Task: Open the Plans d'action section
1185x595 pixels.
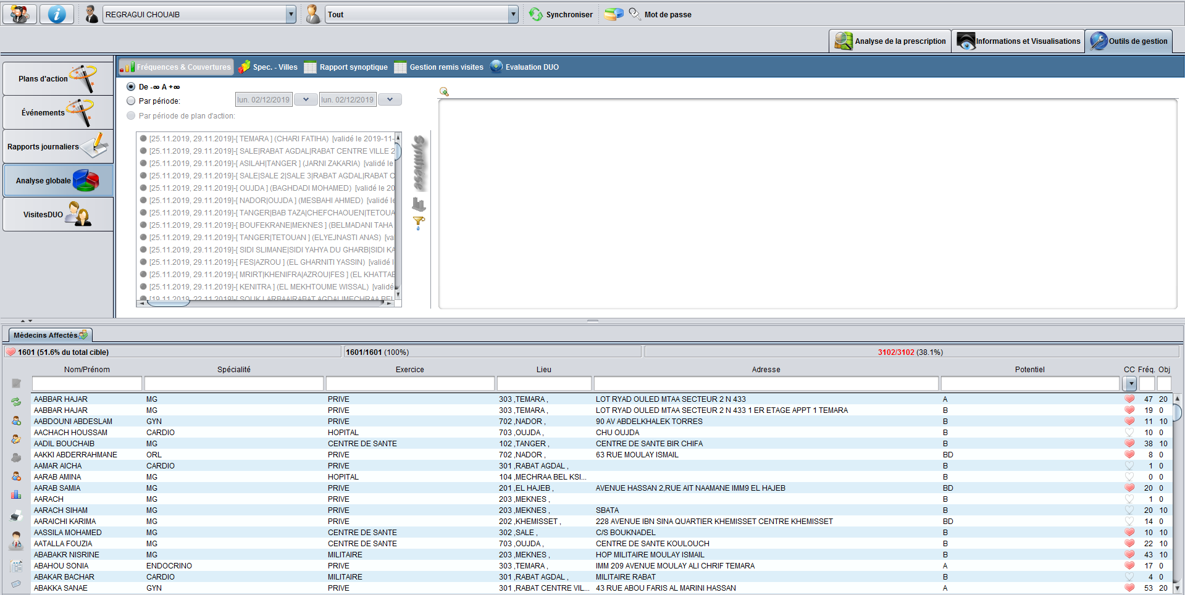Action: click(58, 78)
